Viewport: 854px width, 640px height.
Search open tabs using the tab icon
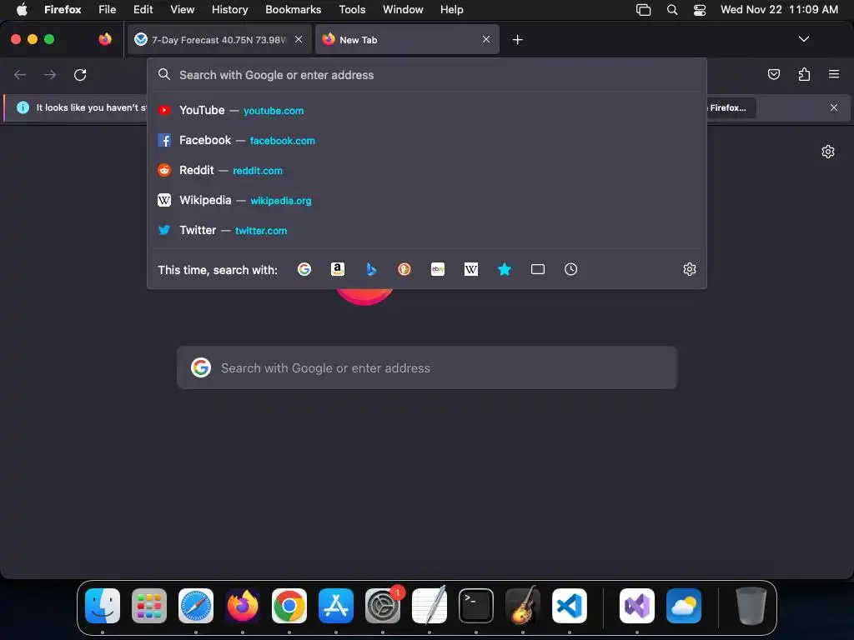click(x=538, y=269)
